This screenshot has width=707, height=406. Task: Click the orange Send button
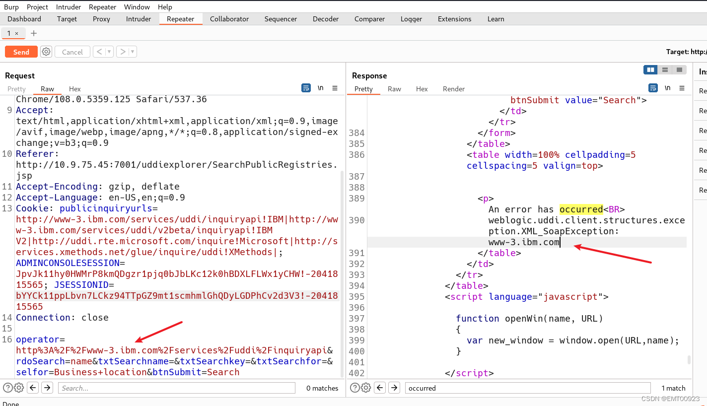point(21,52)
